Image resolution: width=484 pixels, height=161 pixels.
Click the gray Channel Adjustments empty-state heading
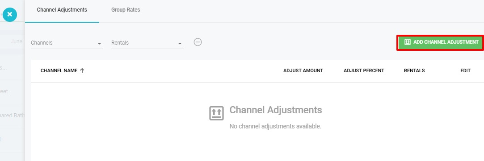pos(276,110)
